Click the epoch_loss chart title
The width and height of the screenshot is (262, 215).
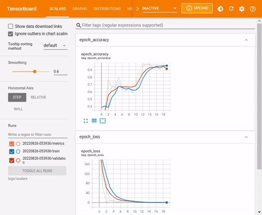90,151
